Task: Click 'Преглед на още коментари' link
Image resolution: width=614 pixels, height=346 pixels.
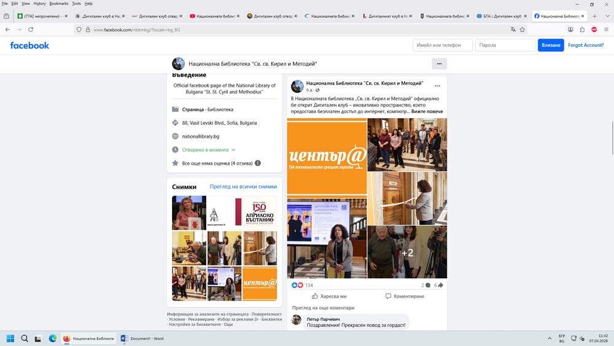Action: click(x=323, y=308)
